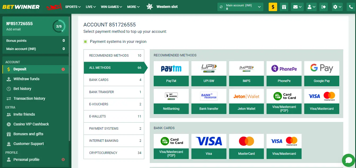Open Casino VIP Cashback
This screenshot has height=168, width=356.
(35, 124)
